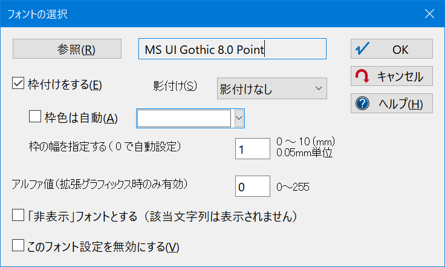This screenshot has width=445, height=267.
Task: Click the font name field MS UI Gothic
Action: tap(232, 49)
